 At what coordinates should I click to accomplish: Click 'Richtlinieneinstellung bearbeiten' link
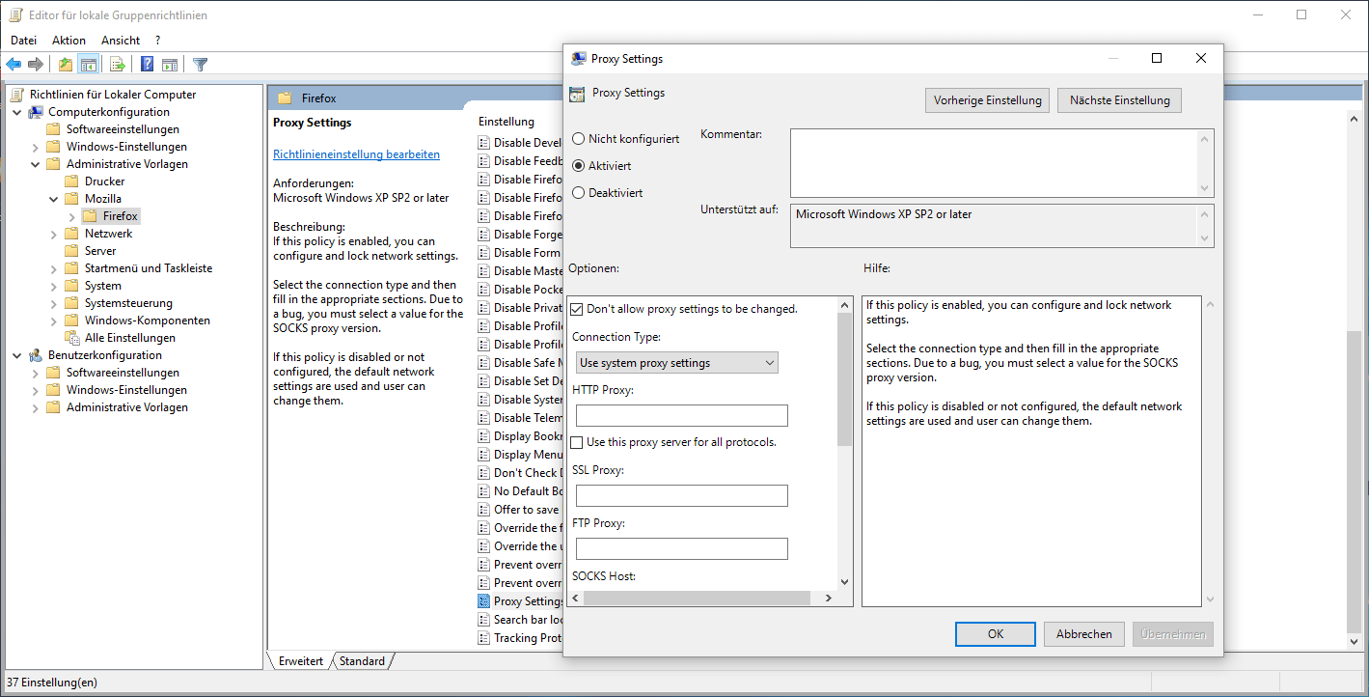356,154
